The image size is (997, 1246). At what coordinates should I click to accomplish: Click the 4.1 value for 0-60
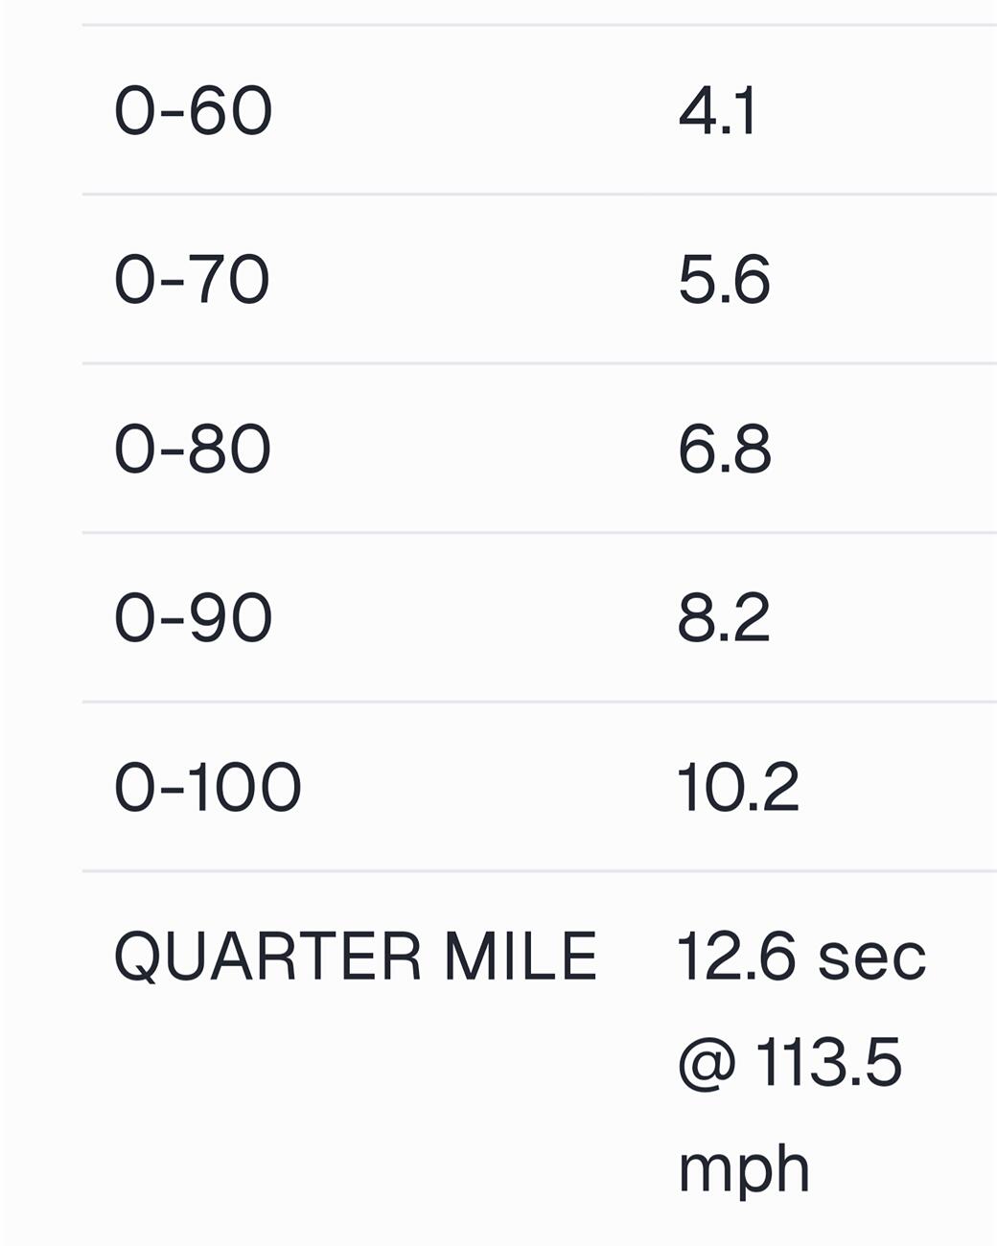point(717,111)
